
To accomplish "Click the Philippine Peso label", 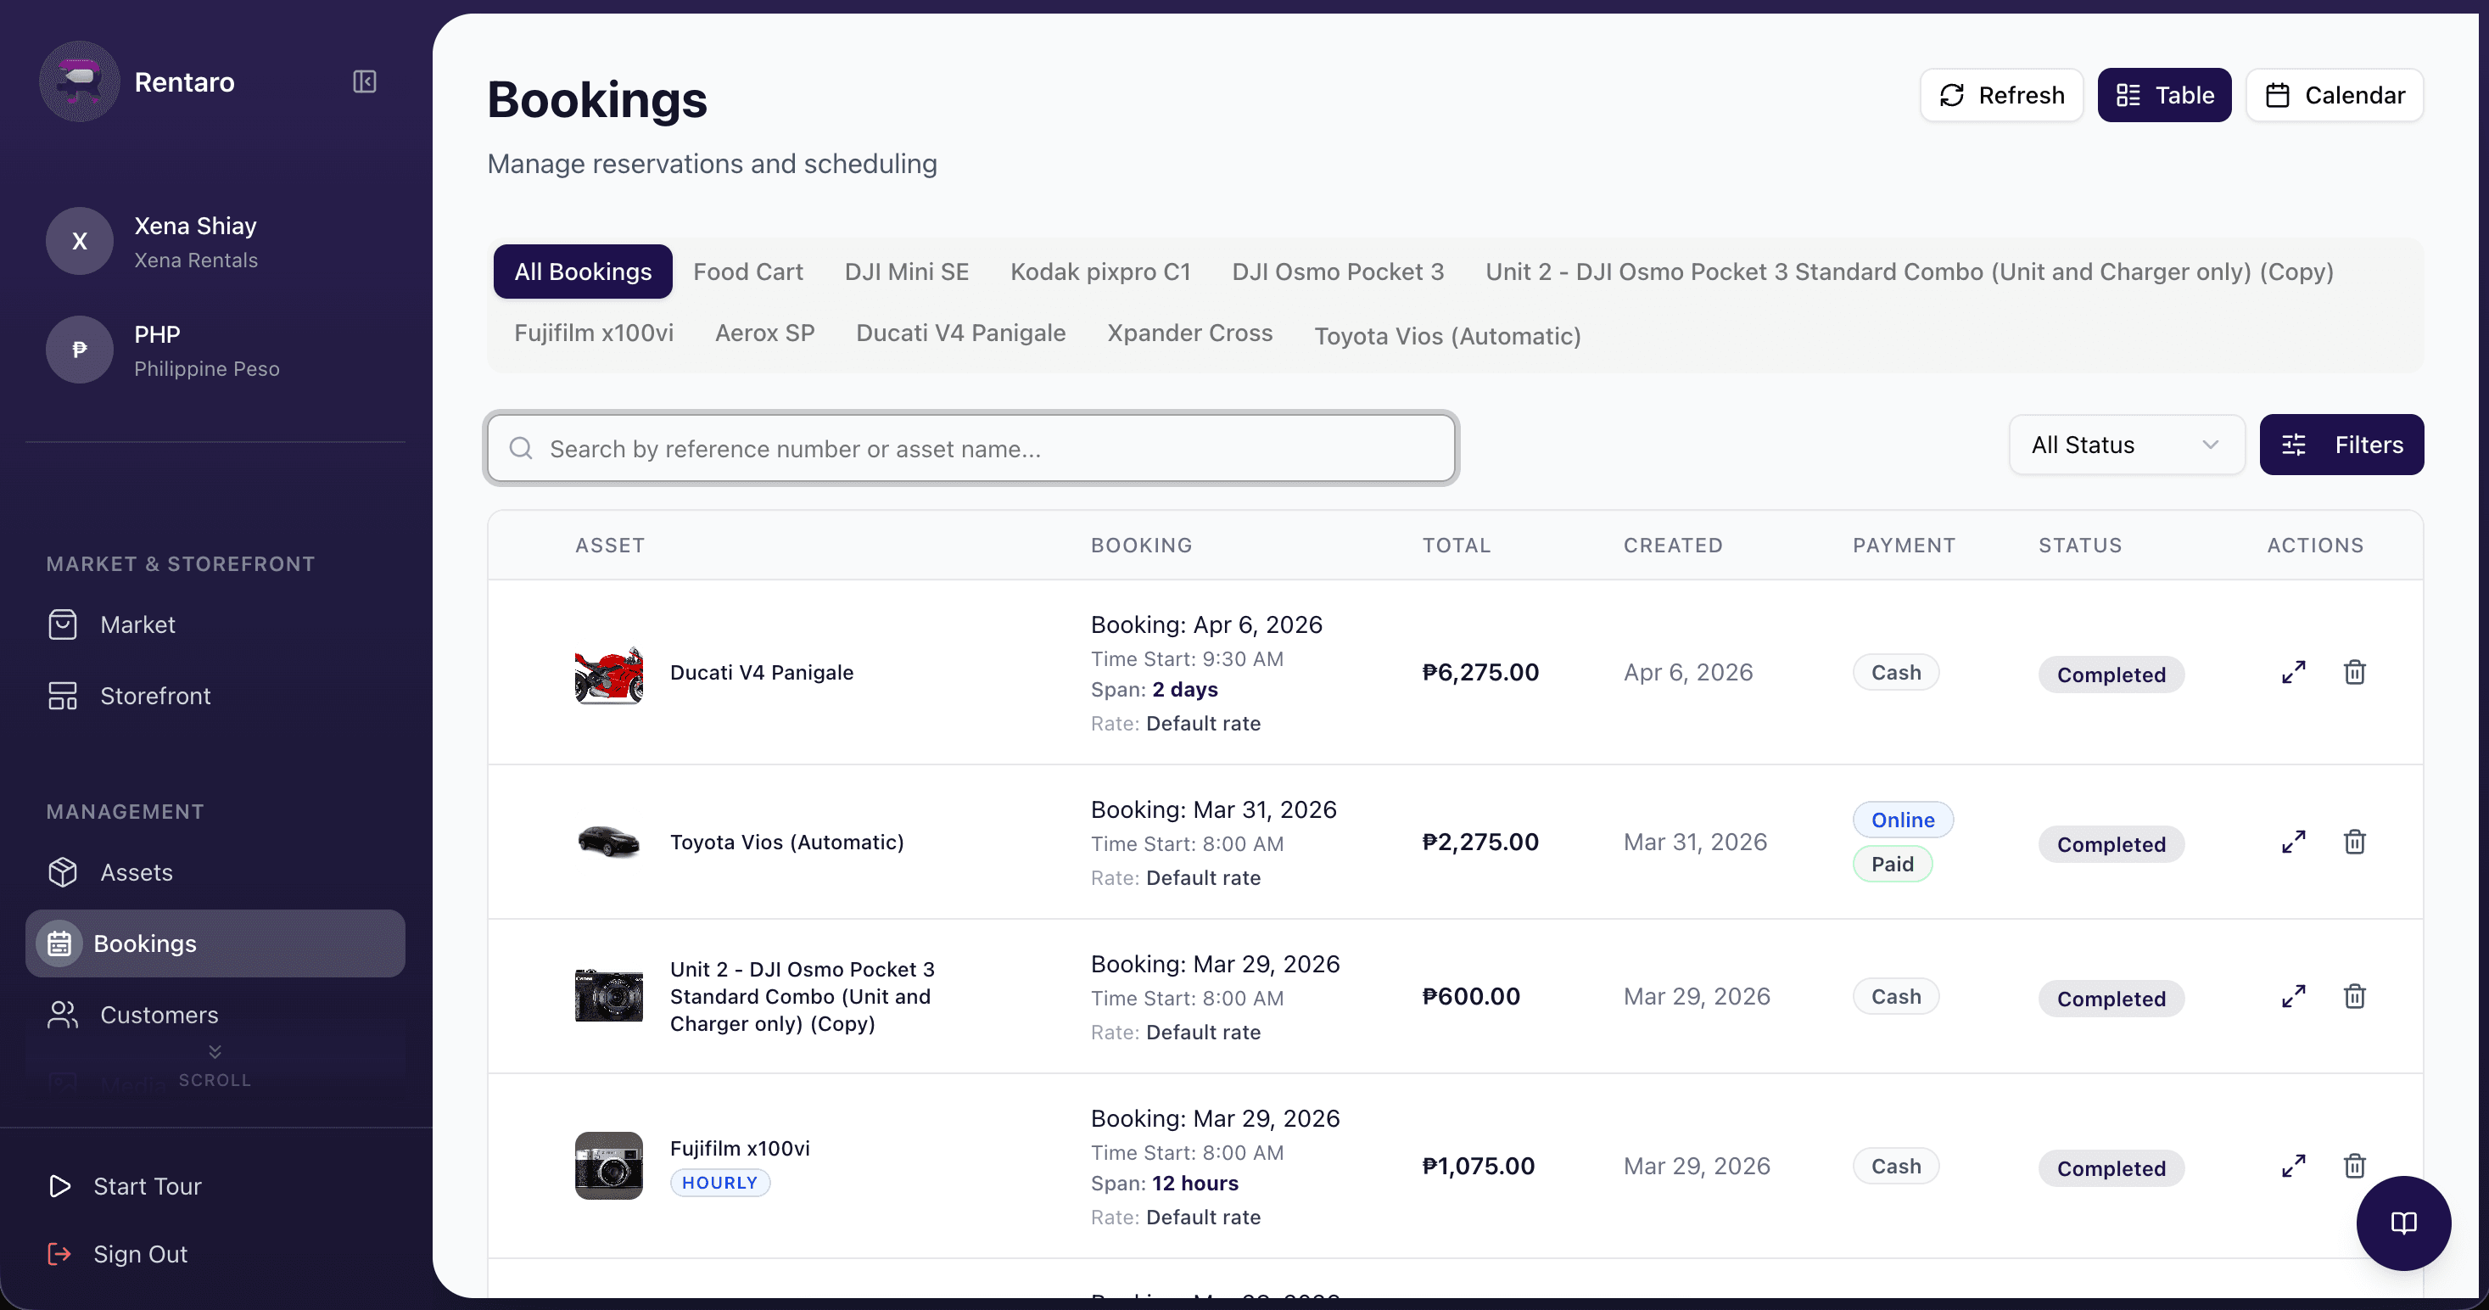I will coord(207,369).
